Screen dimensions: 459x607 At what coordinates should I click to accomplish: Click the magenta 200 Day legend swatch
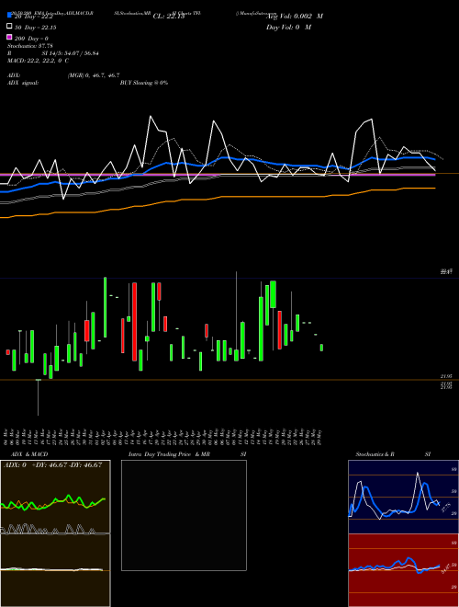9,37
